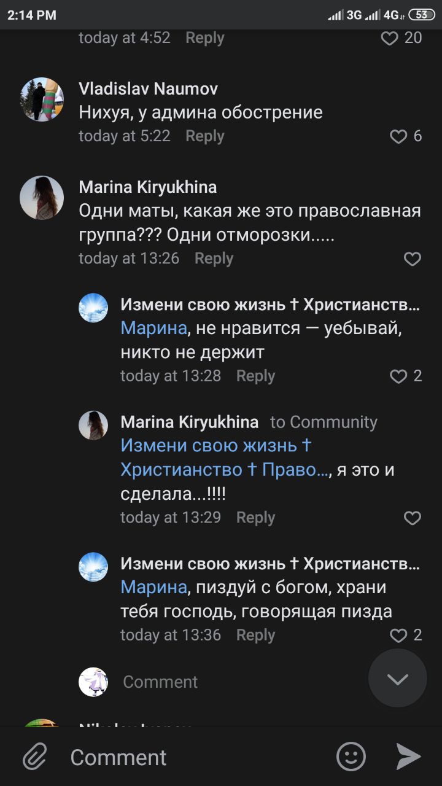Tap the paperclip attachment icon
The width and height of the screenshot is (442, 786).
(35, 757)
